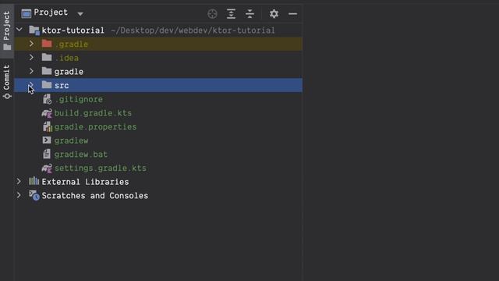Select build.gradle.kts file

pyautogui.click(x=93, y=113)
